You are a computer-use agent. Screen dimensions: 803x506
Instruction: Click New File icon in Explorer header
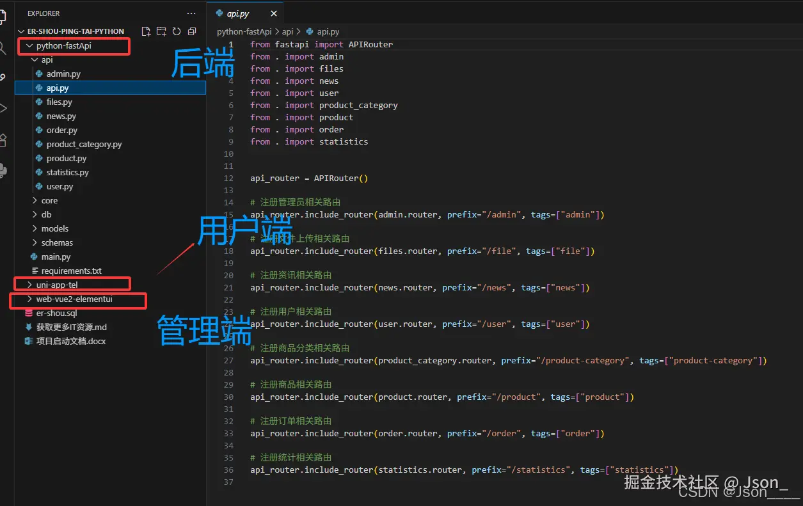tap(146, 31)
